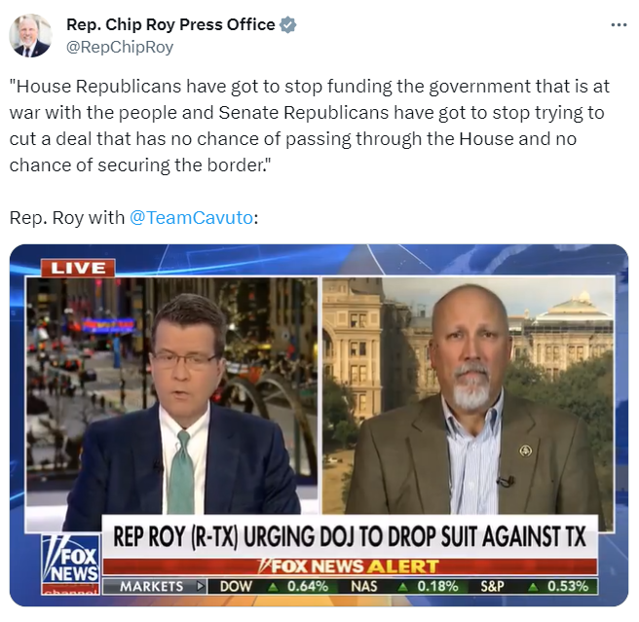Click the S&P 0.53% ticker entry
The width and height of the screenshot is (639, 622).
click(534, 586)
